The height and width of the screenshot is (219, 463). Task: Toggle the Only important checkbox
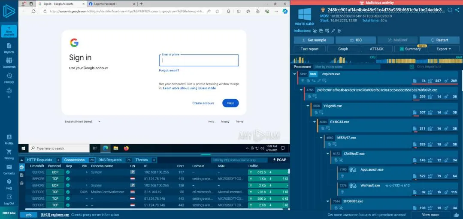pos(412,67)
